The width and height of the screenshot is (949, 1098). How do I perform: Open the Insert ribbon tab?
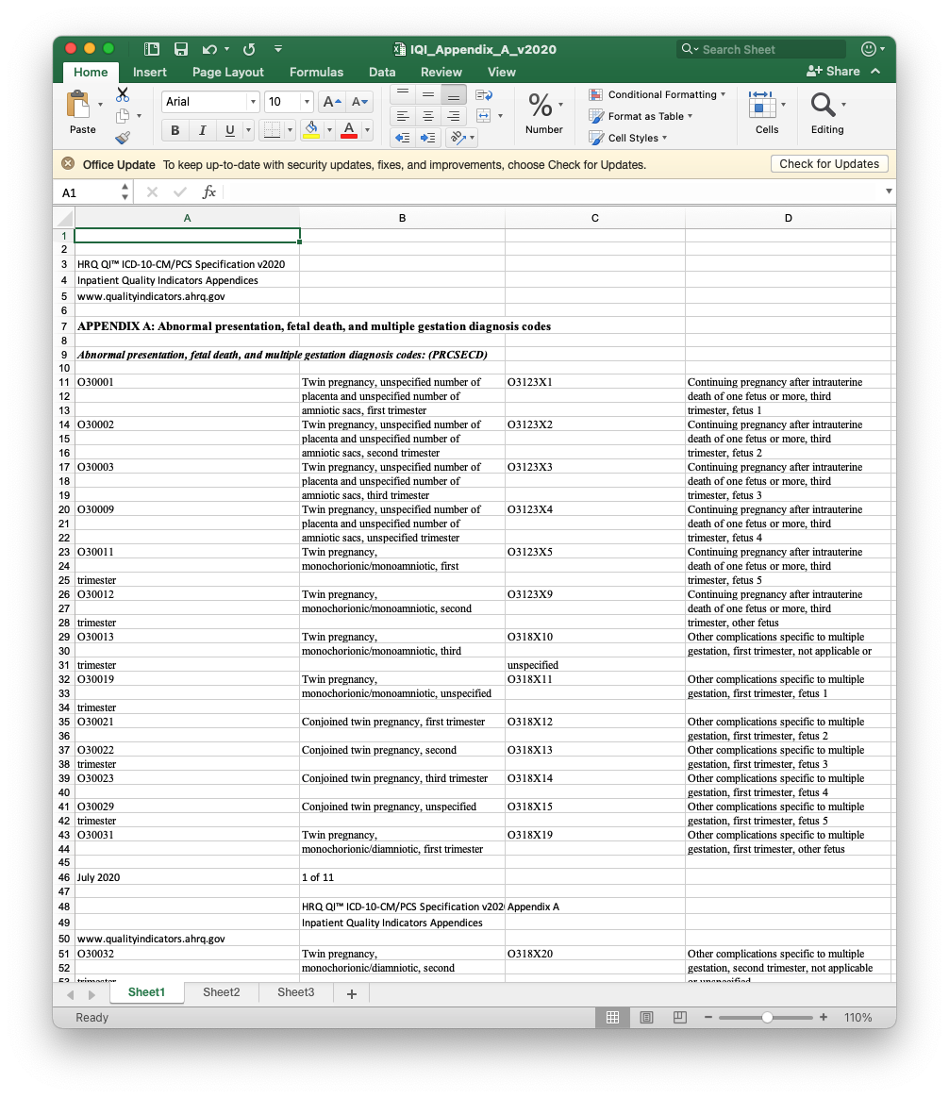click(x=150, y=72)
